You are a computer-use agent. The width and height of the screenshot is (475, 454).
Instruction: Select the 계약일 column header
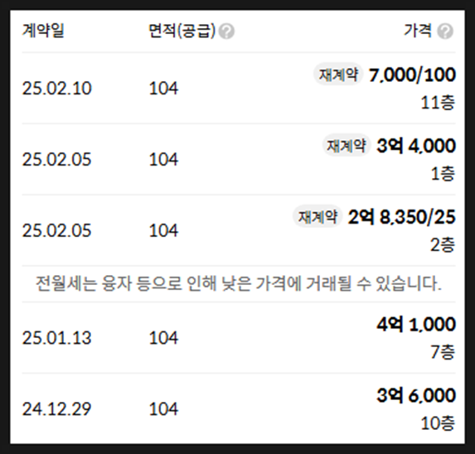(x=43, y=31)
